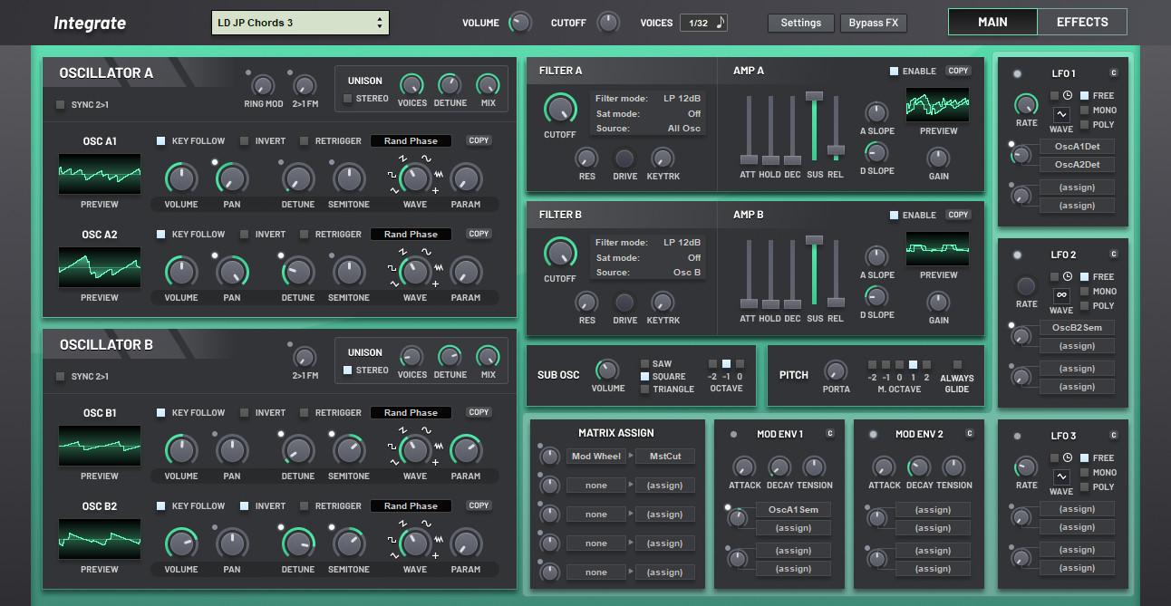1171x606 pixels.
Task: Open the Mod Wheel source dropdown in Matrix Assign
Action: [596, 457]
